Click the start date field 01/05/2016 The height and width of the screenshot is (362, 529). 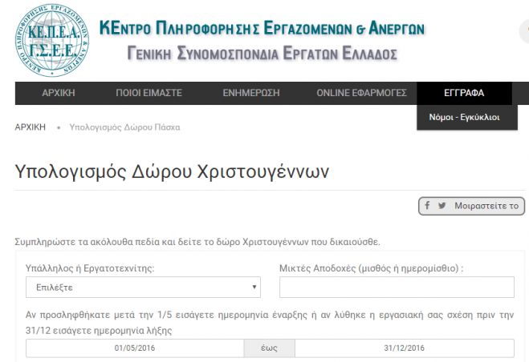[135, 348]
